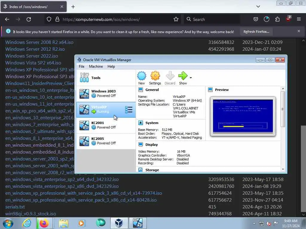
Task: Open en_windows_vista_enterprise_sp2_x64_dvd_342332.iso link
Action: [x=62, y=179]
